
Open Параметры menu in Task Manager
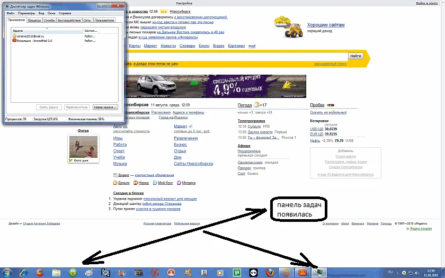tap(26, 13)
